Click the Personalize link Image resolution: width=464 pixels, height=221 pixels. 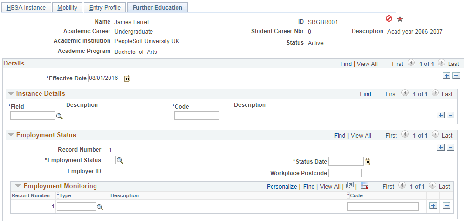(282, 186)
